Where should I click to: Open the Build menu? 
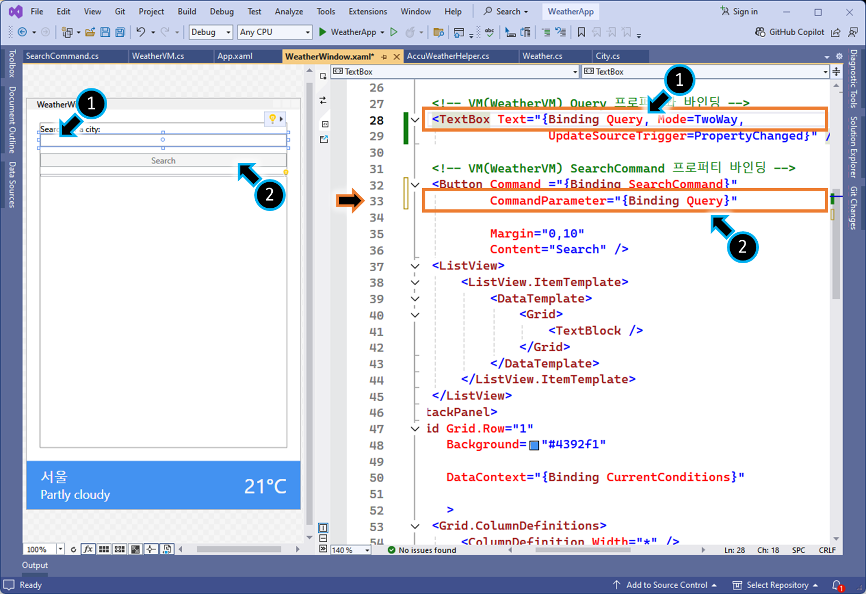(x=187, y=11)
